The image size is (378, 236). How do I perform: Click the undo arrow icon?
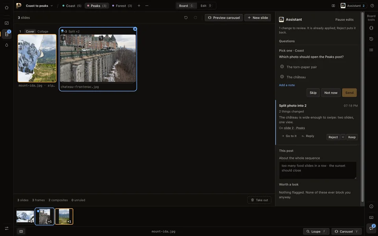tap(186, 18)
